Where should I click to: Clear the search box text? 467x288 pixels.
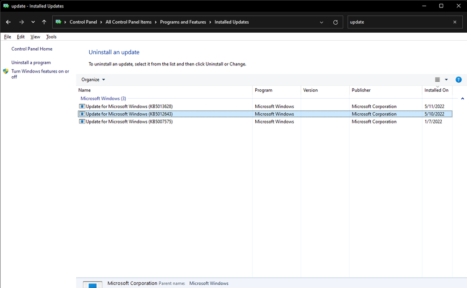pos(455,22)
